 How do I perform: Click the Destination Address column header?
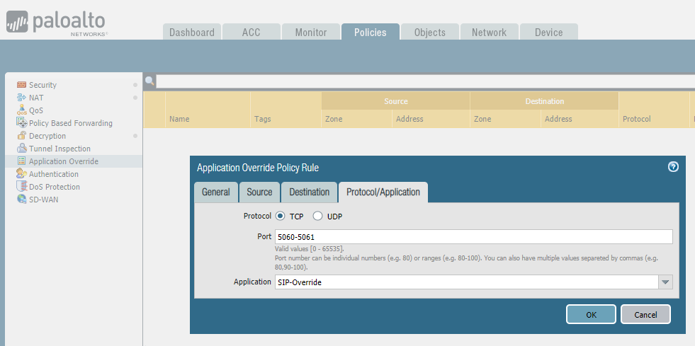[x=580, y=119]
